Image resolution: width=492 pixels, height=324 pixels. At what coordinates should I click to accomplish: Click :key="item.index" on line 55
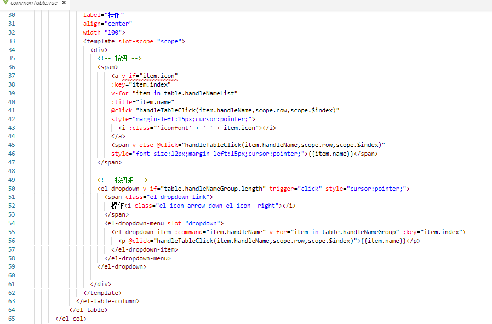[x=433, y=232]
